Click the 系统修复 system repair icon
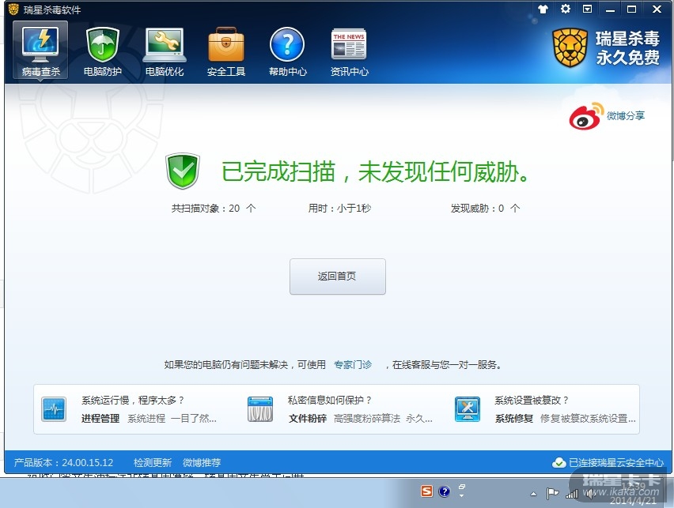The image size is (674, 508). click(x=468, y=408)
